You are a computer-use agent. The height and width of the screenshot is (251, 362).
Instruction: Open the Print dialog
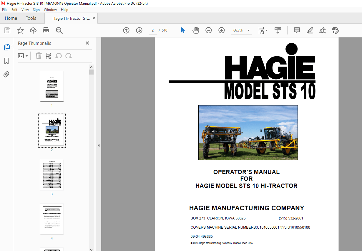click(46, 30)
